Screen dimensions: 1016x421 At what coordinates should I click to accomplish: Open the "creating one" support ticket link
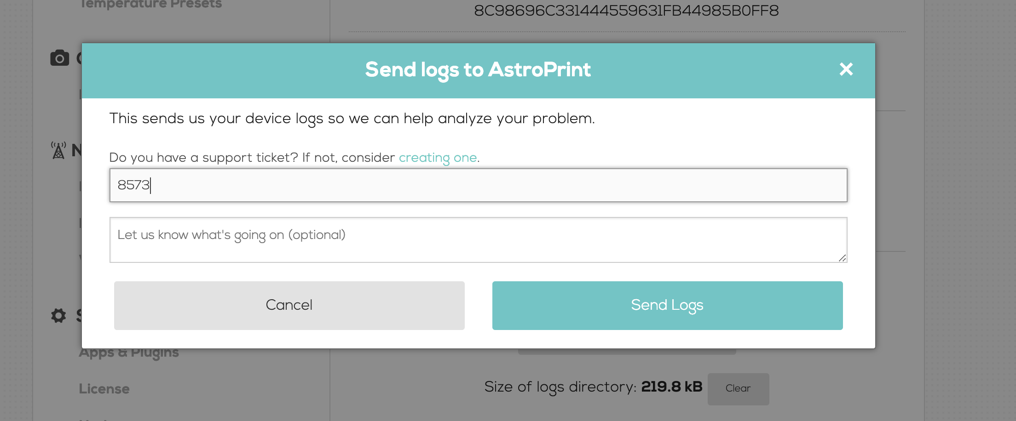[438, 158]
